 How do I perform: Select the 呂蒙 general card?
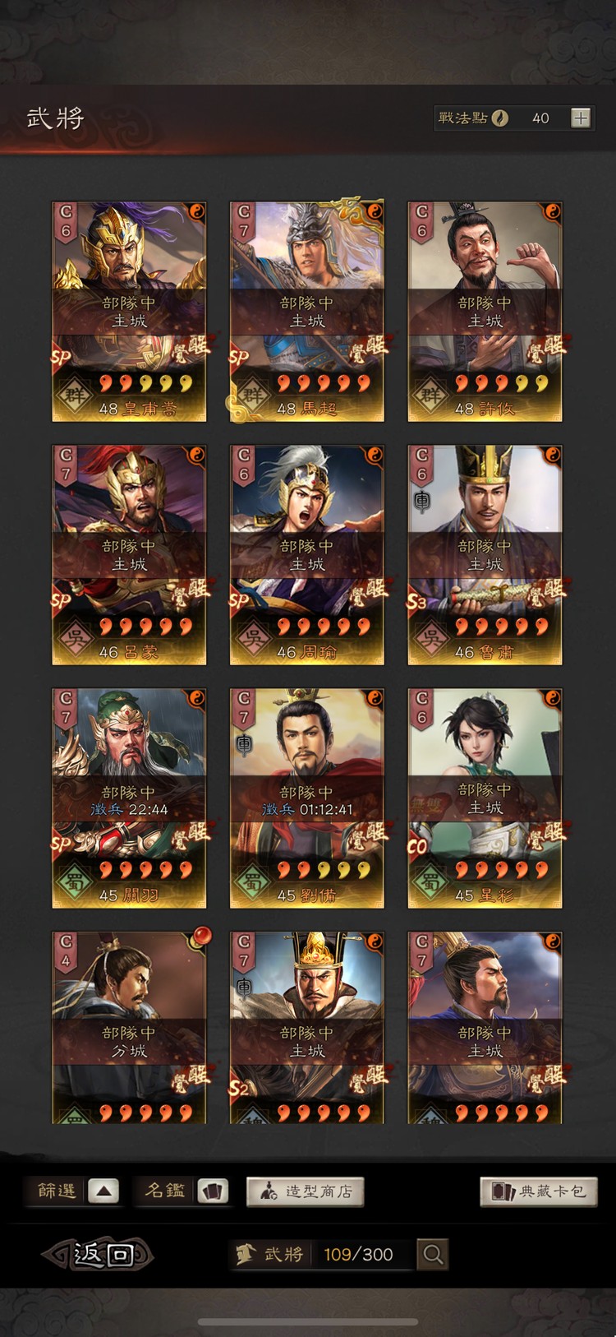click(129, 555)
